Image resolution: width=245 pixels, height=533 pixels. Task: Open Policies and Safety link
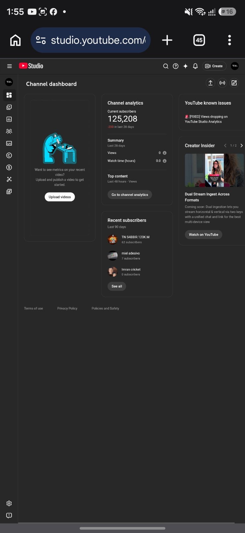(x=105, y=308)
